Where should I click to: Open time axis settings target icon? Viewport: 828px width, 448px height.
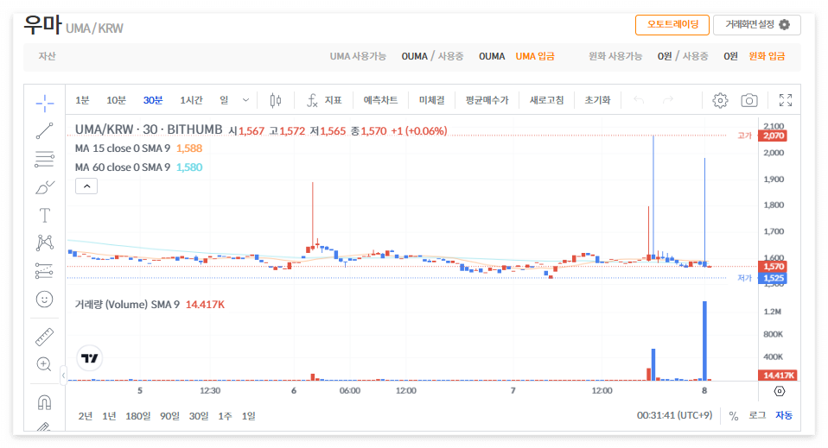(780, 391)
